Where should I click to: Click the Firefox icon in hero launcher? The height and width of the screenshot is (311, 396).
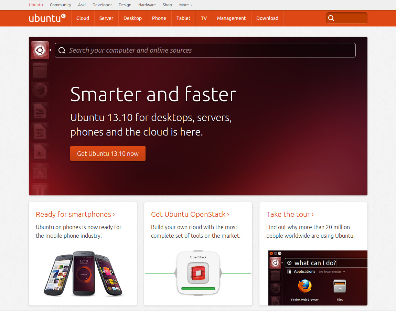[40, 90]
